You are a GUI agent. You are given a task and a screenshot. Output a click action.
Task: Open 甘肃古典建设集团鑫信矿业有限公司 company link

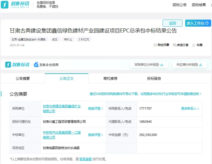[x=62, y=108]
